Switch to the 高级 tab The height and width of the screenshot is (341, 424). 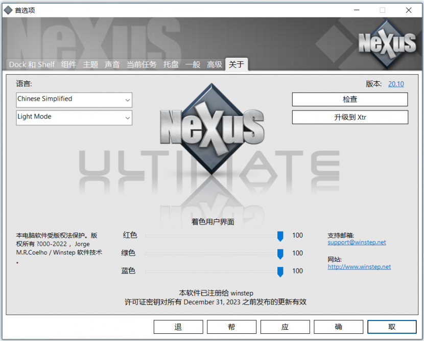point(215,64)
